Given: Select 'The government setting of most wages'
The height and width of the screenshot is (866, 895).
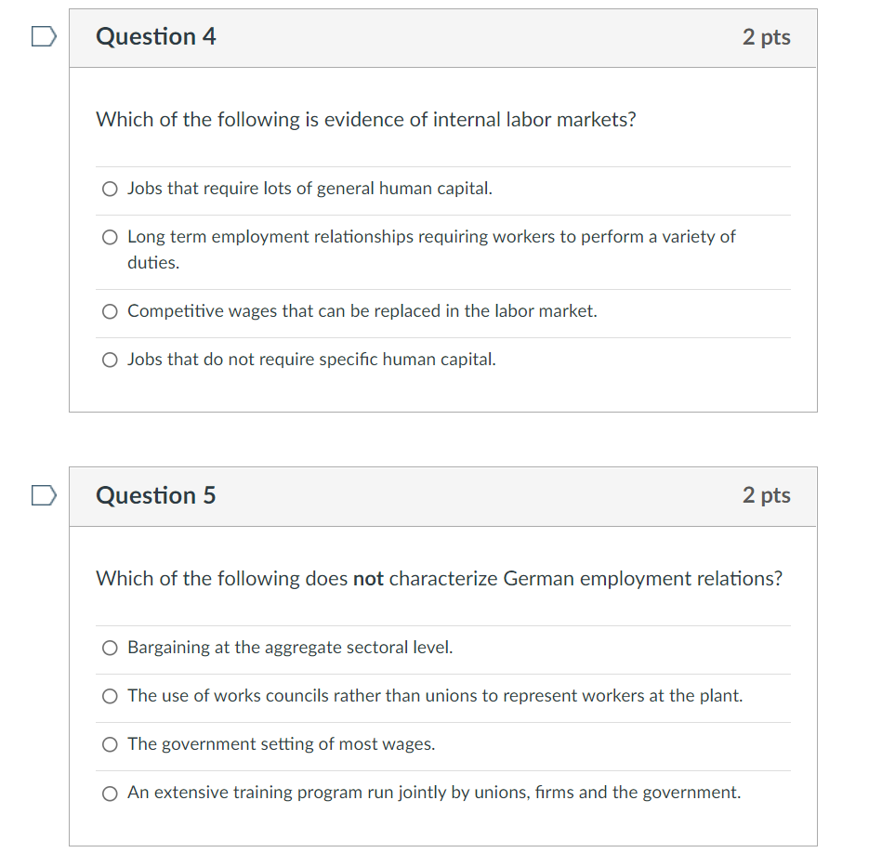Looking at the screenshot, I should [110, 744].
